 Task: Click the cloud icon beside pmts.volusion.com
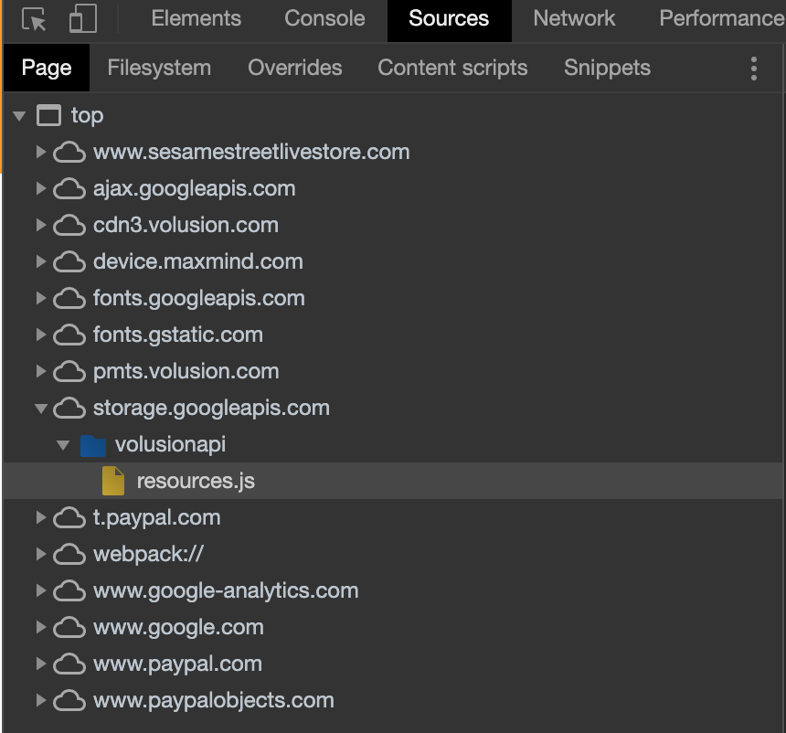69,372
